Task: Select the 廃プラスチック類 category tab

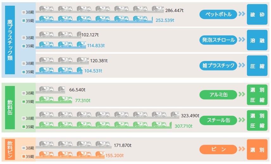Action: tap(10, 40)
